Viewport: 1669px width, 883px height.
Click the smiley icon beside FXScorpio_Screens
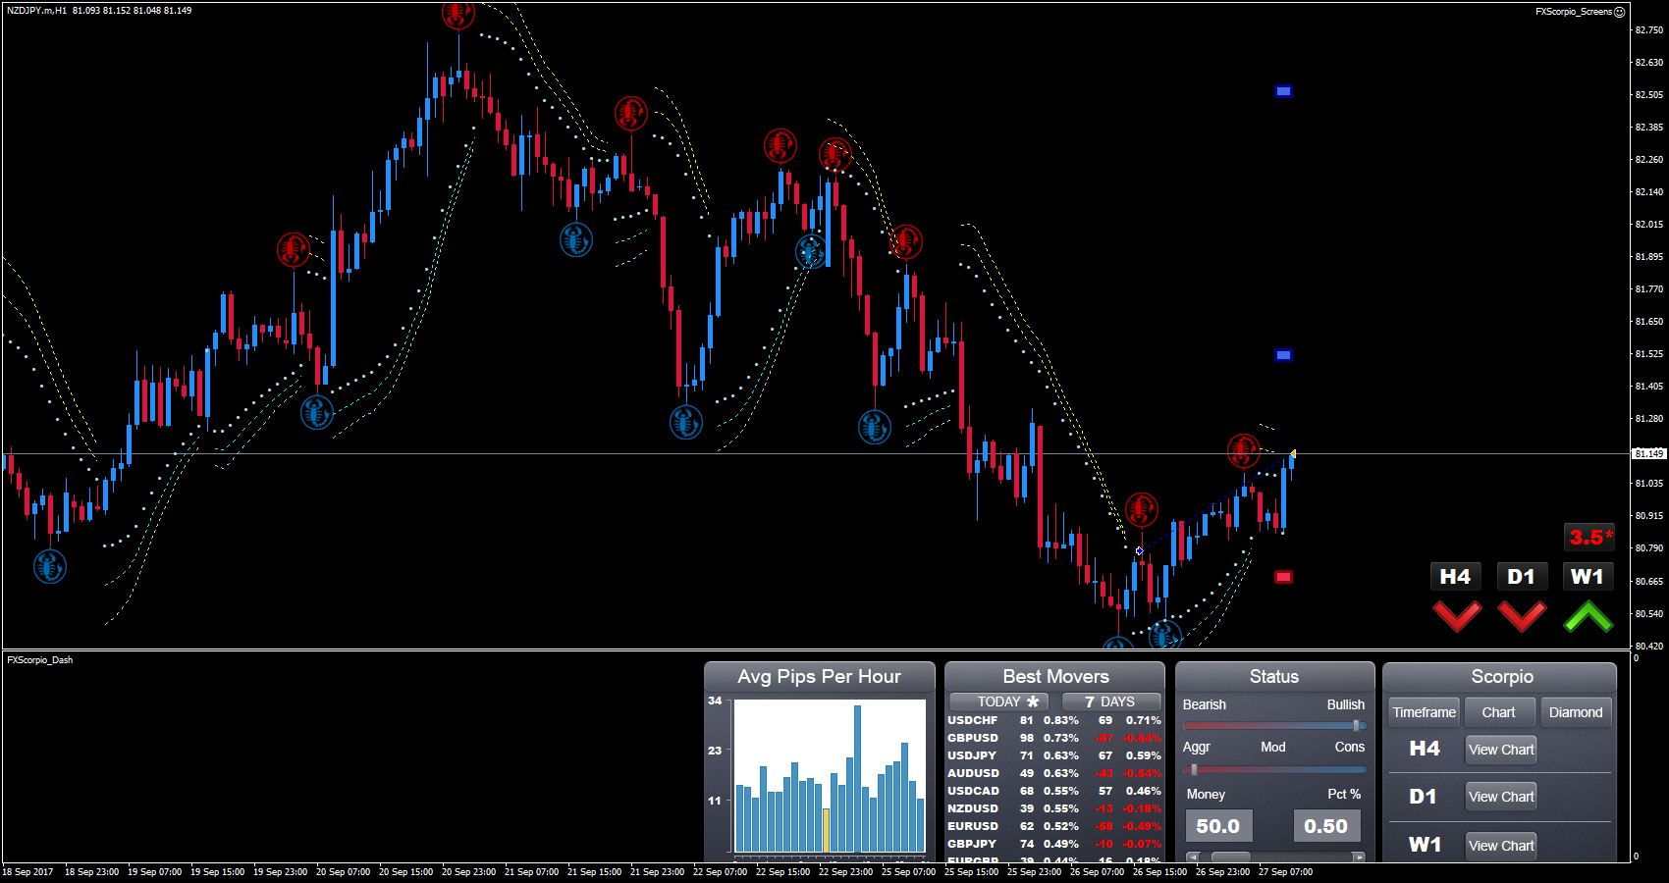(x=1620, y=12)
